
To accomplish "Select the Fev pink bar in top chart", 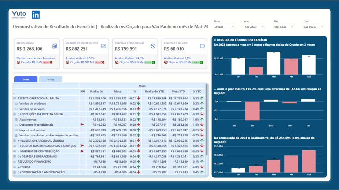I will (x=256, y=71).
